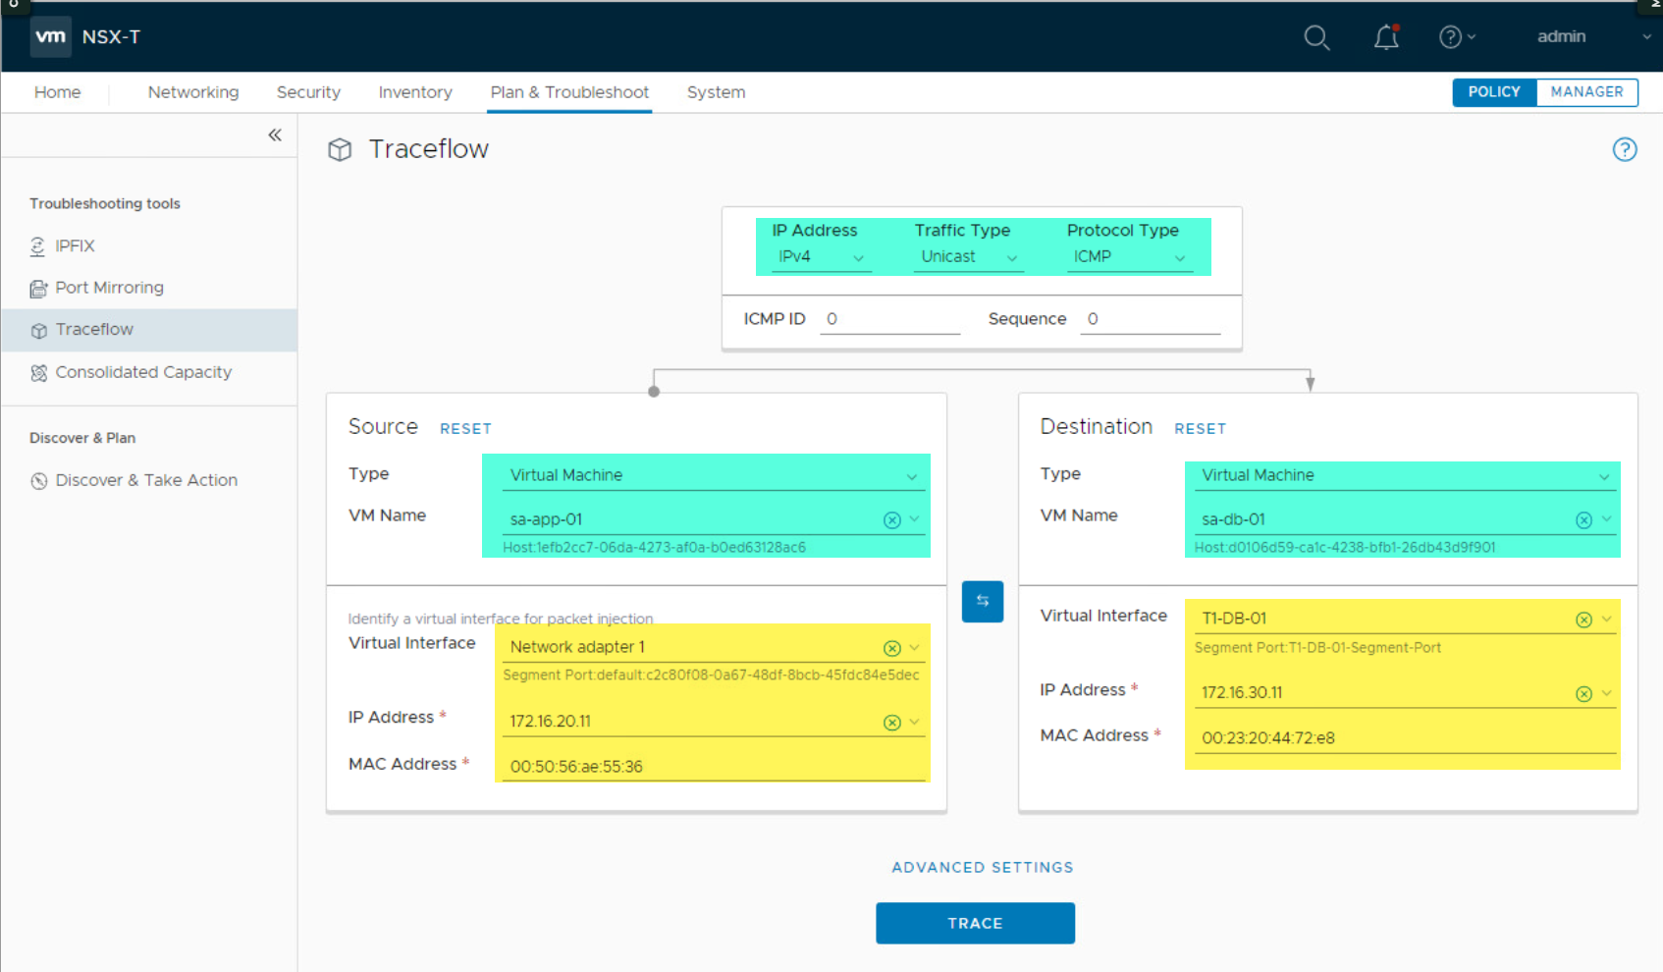The height and width of the screenshot is (972, 1663).
Task: Swap source and destination
Action: point(982,601)
